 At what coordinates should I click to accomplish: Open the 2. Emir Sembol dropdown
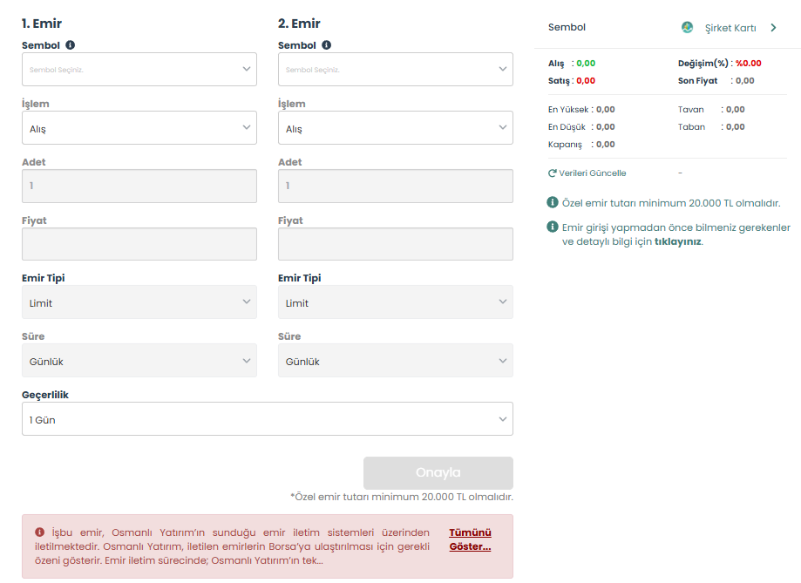coord(396,70)
